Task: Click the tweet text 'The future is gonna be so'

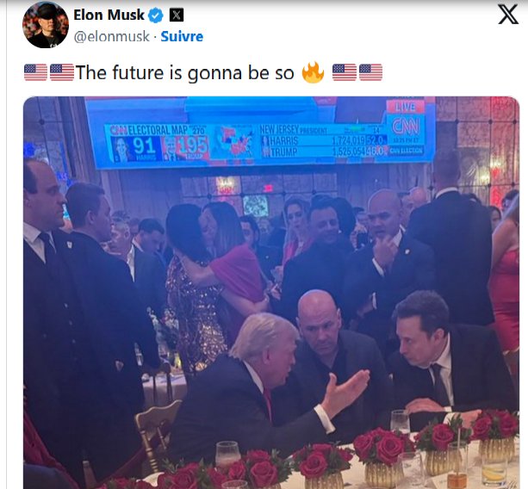Action: point(185,72)
